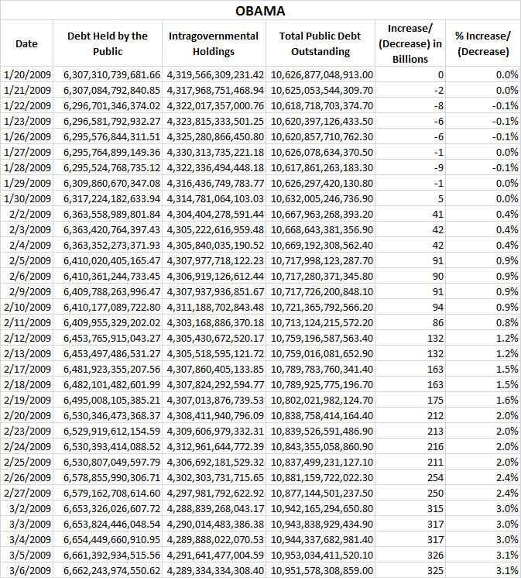Select the Total Public Debt Outstanding header
Screen dimensions: 521x578
point(320,44)
